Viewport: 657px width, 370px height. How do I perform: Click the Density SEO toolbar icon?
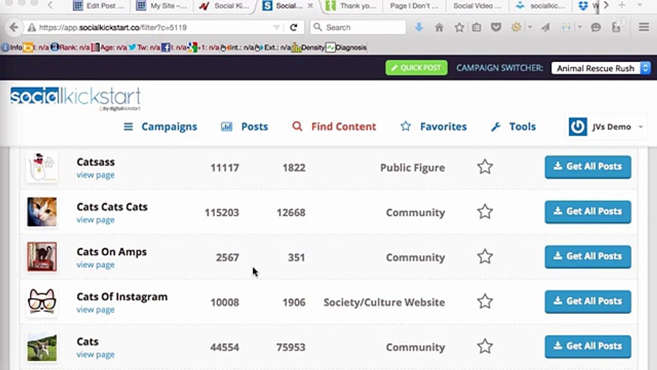coord(308,47)
